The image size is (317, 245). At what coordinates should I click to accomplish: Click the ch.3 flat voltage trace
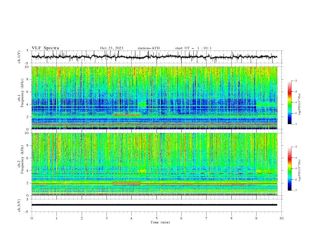pos(154,205)
